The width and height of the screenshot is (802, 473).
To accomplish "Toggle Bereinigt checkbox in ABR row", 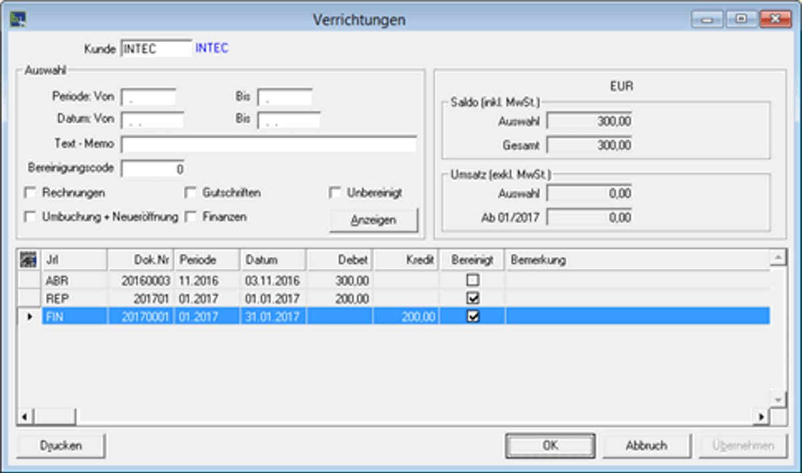I will (x=473, y=281).
